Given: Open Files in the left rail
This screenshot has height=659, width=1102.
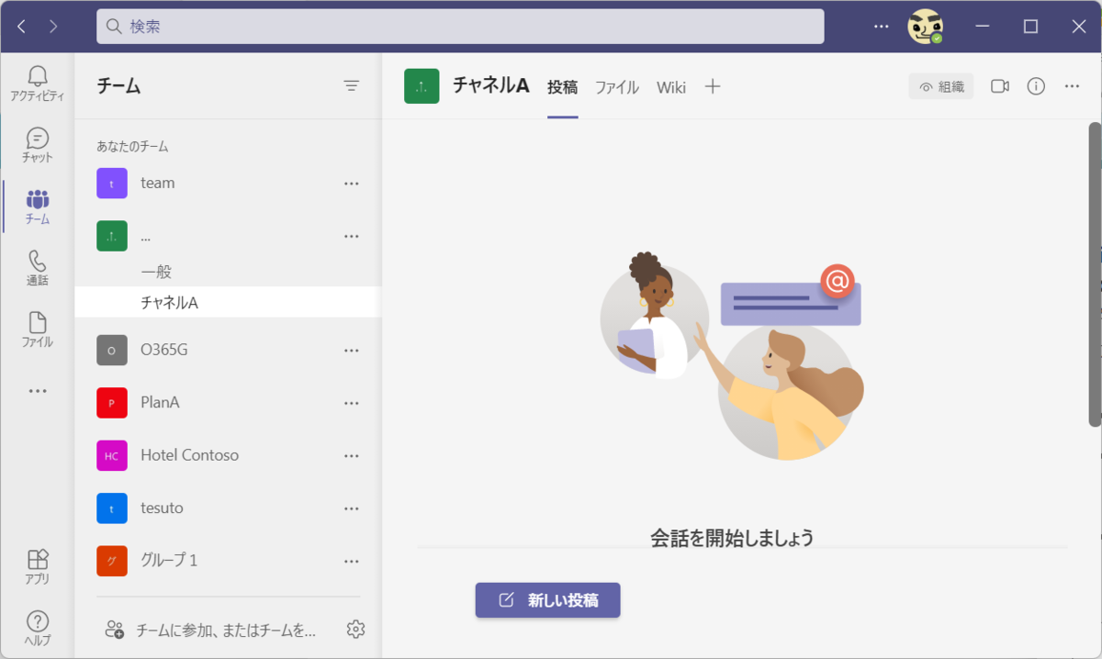Looking at the screenshot, I should [38, 330].
